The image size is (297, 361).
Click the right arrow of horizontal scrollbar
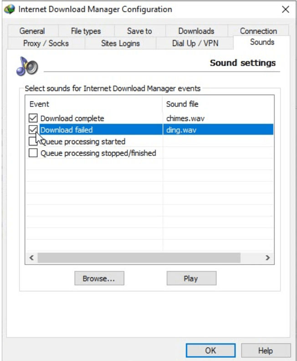(x=267, y=258)
